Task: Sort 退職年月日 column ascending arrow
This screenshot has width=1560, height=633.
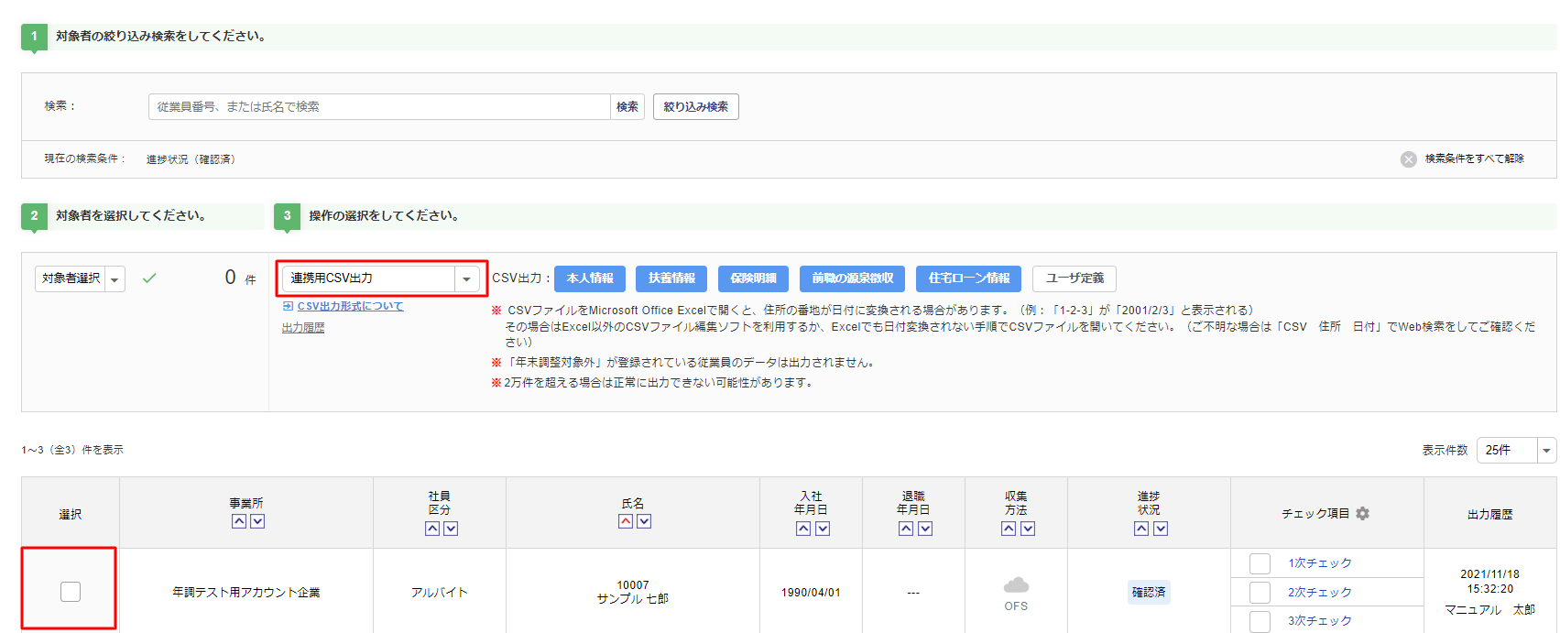Action: 906,529
